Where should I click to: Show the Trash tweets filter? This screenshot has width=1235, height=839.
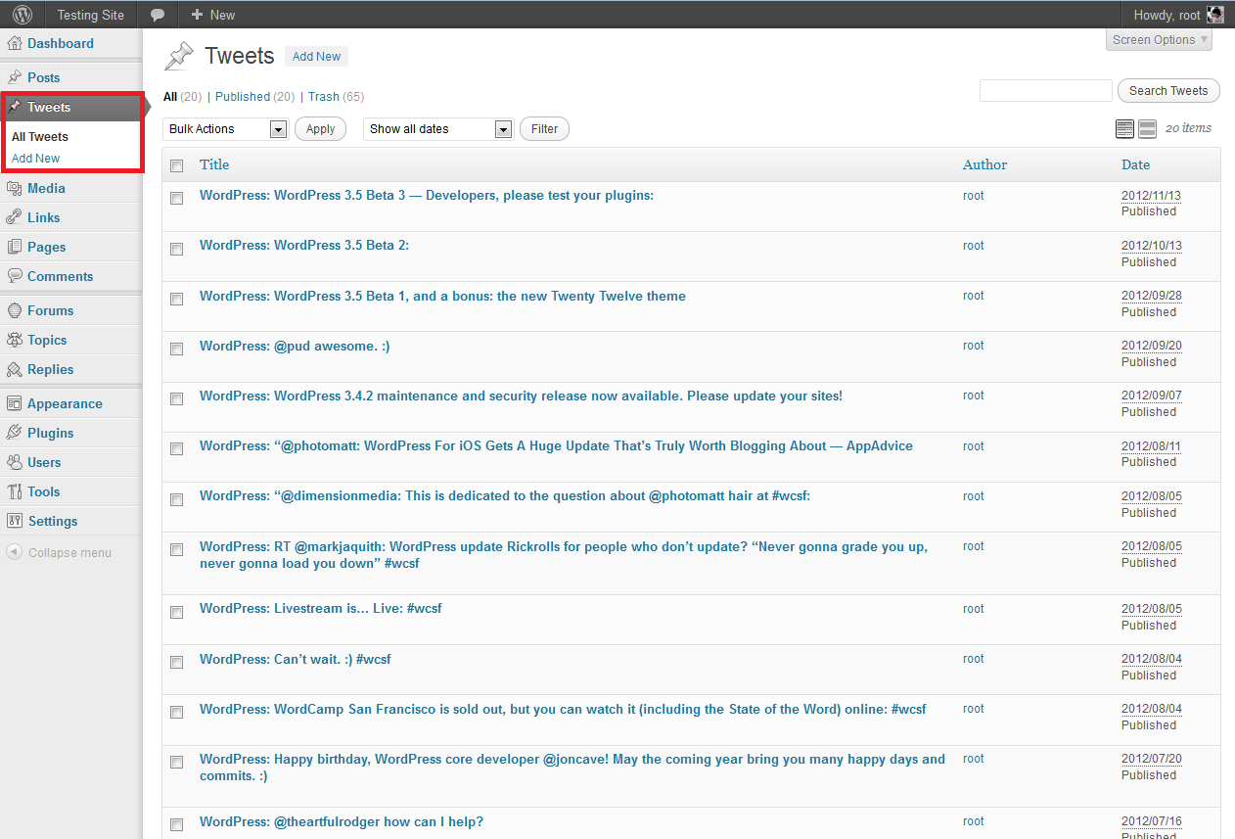click(324, 97)
